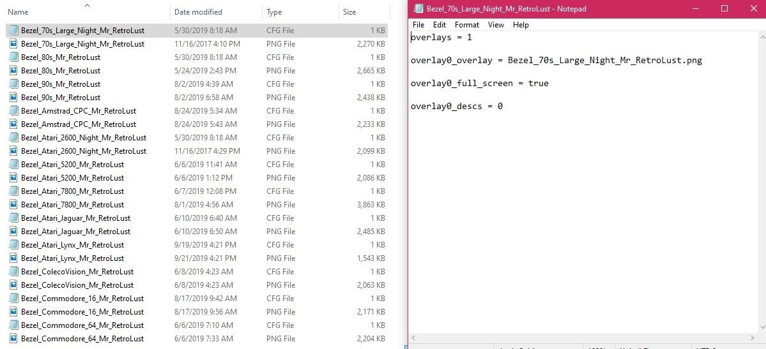Select the Bezel_80s_Mr_RetroLust PNG file icon
The image size is (766, 349).
pos(13,71)
